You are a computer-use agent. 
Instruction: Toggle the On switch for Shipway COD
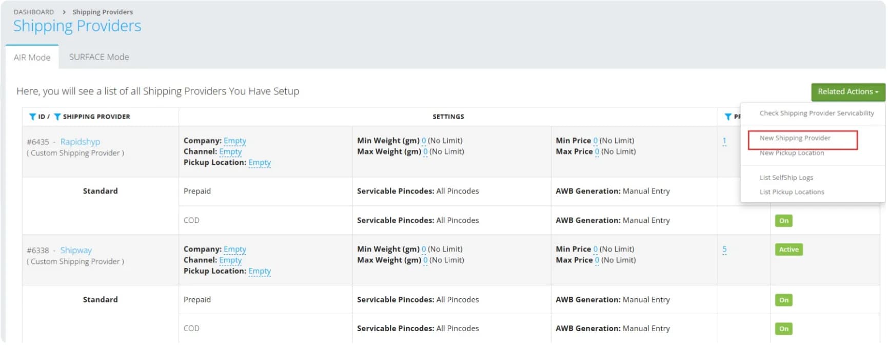click(x=783, y=329)
